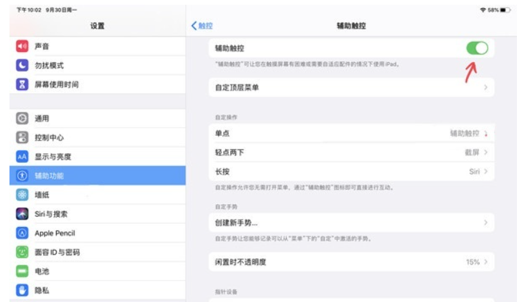523x302 pixels.
Task: Toggle the 辅助触控 switch off
Action: click(x=477, y=48)
